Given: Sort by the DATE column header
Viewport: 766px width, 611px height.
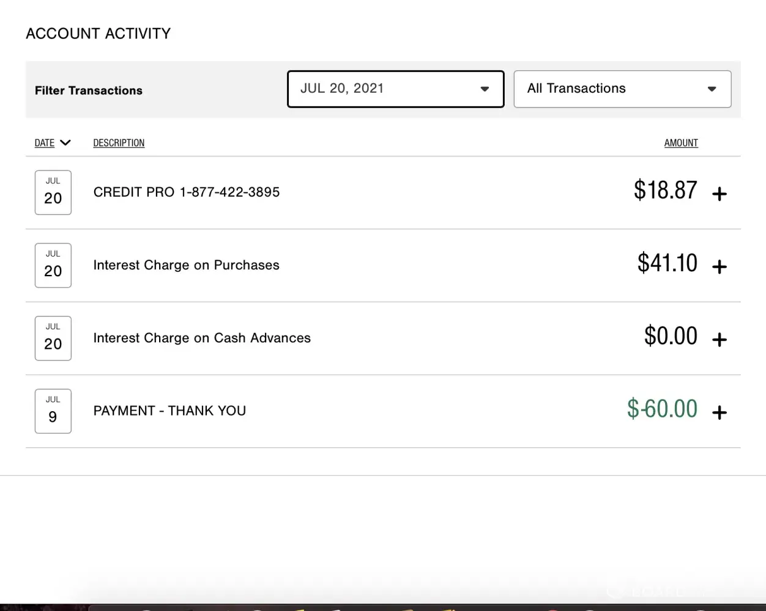Looking at the screenshot, I should (x=45, y=143).
